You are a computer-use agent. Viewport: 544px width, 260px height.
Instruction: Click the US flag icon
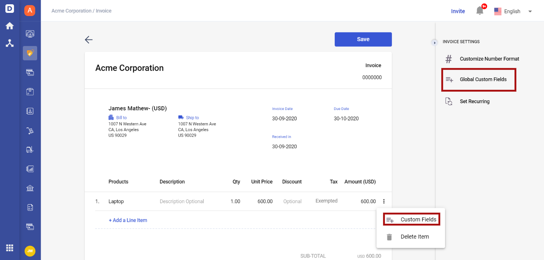click(498, 11)
